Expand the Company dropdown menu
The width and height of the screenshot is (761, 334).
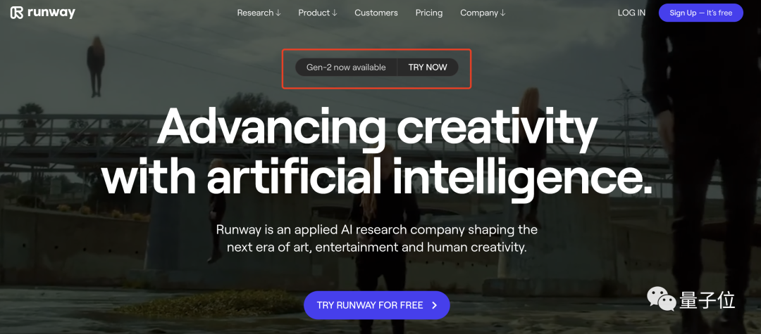[x=483, y=13]
